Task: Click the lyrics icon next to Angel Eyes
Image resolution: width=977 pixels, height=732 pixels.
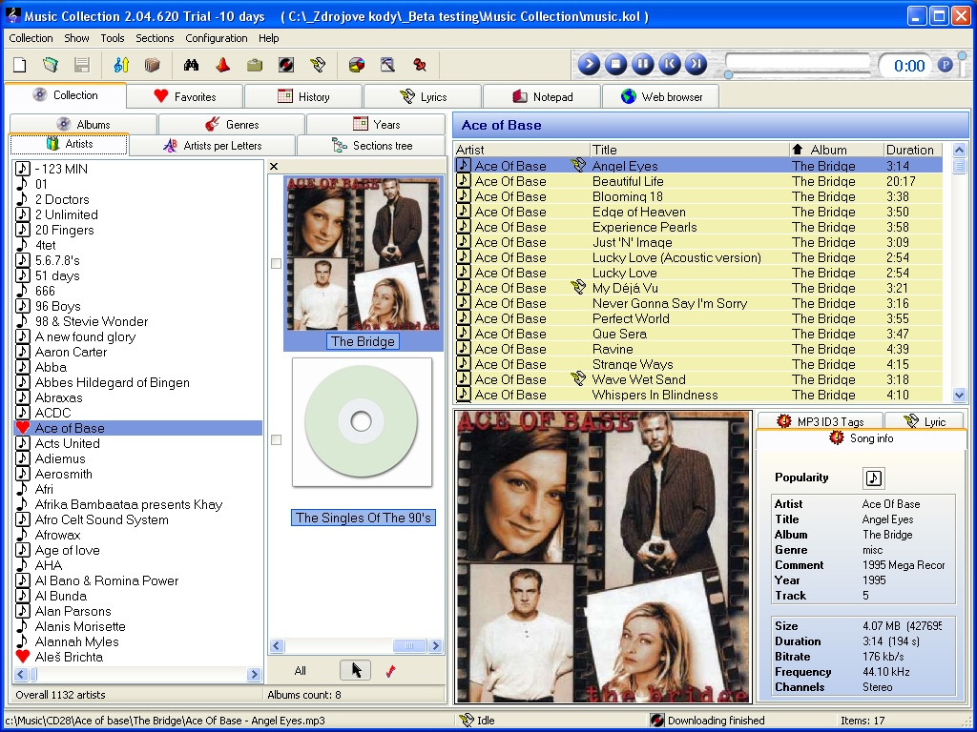Action: [578, 166]
